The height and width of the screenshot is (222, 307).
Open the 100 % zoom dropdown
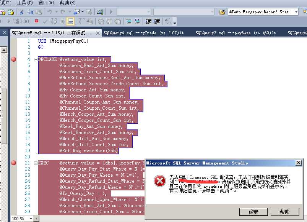31,219
